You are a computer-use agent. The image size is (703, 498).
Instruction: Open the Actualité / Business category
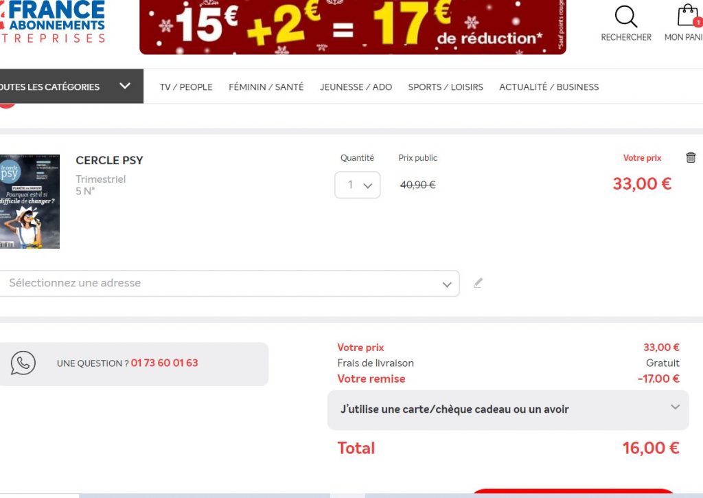coord(549,87)
